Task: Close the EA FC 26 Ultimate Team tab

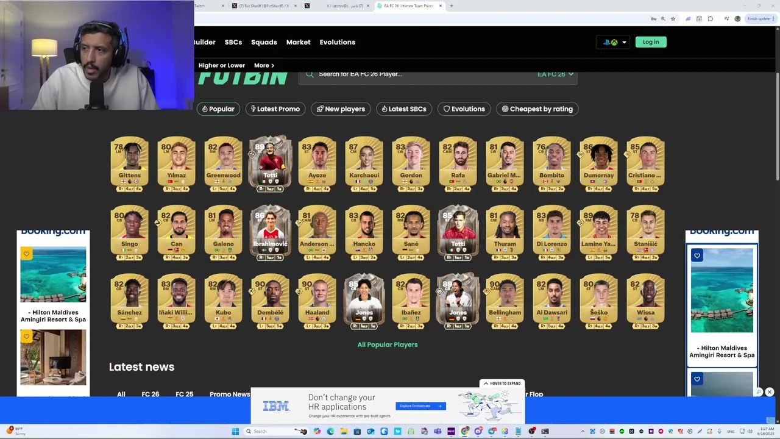Action: [x=441, y=6]
